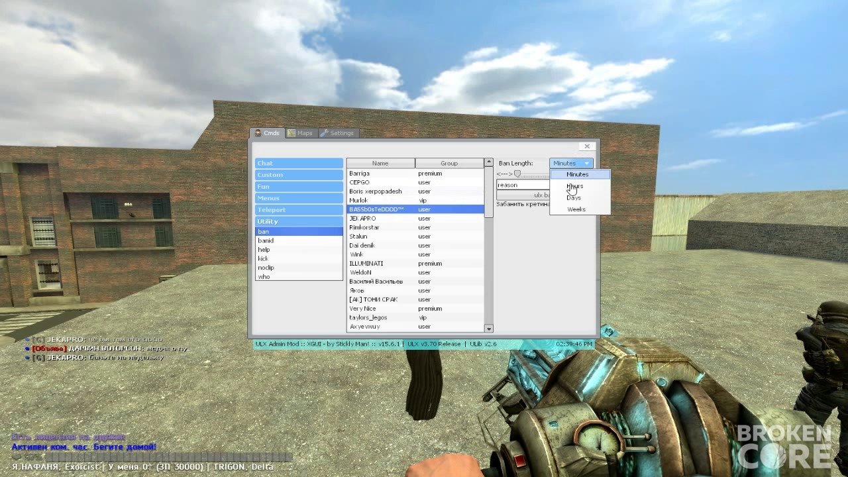Image resolution: width=848 pixels, height=477 pixels.
Task: Select player Rimkorstar in the list
Action: coord(415,227)
